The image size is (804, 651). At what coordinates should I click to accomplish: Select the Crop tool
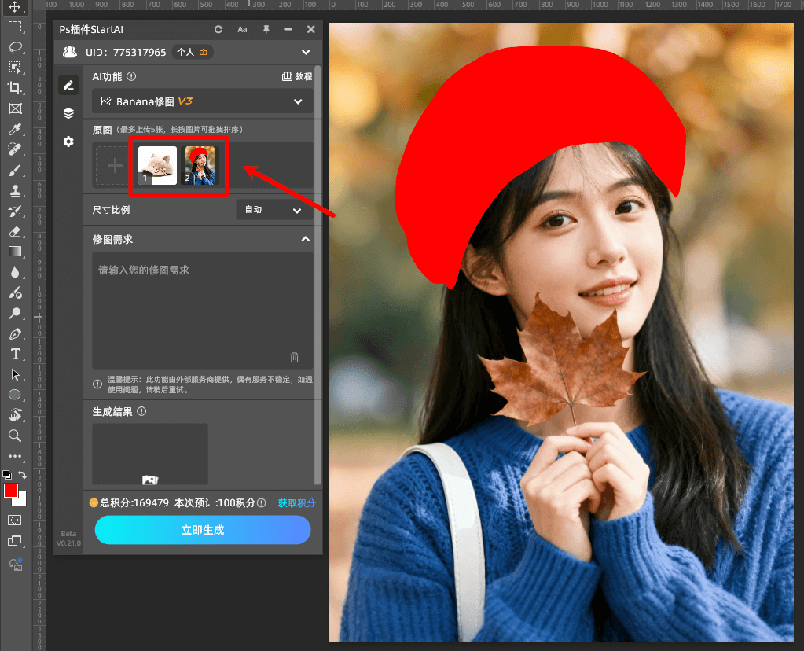click(15, 88)
